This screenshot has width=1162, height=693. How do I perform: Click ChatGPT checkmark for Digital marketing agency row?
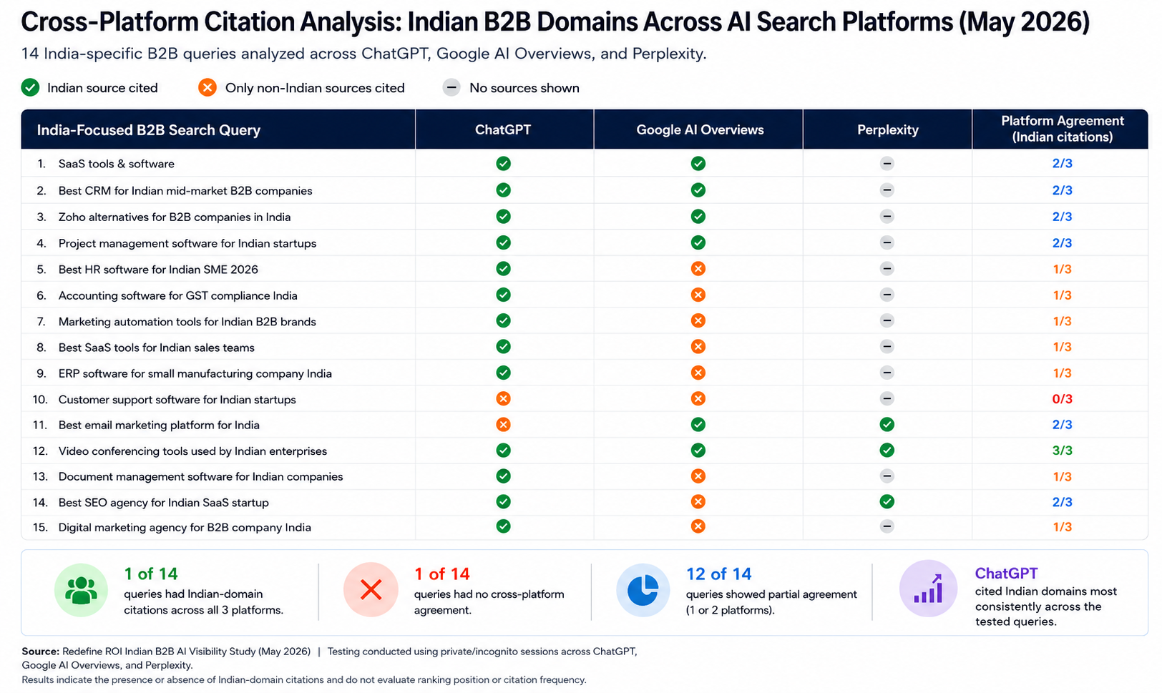[x=504, y=526]
